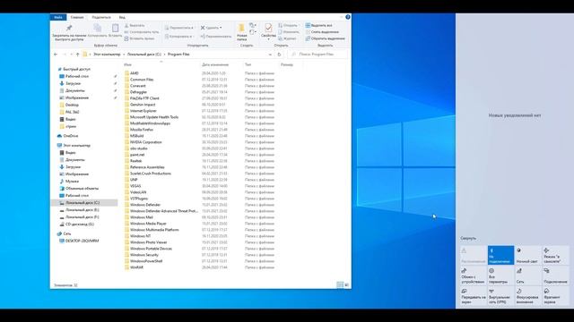Select the VideoLAN folder icon

pyautogui.click(x=126, y=192)
